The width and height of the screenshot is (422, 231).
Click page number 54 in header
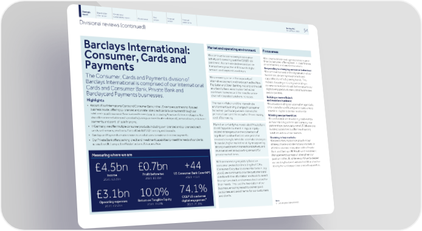click(305, 30)
